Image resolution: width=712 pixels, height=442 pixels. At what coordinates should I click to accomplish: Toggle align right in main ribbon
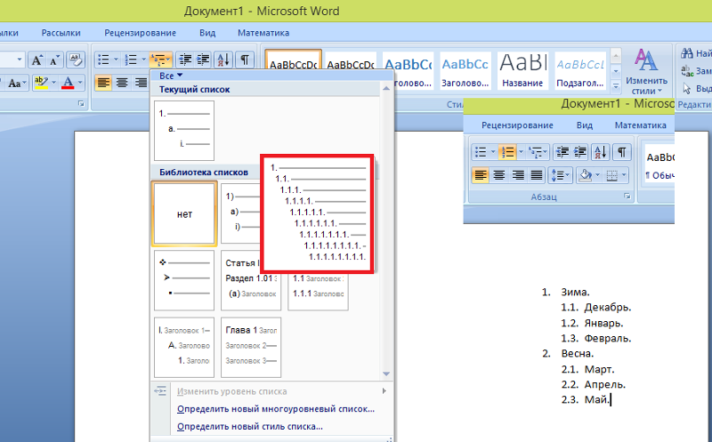click(x=141, y=83)
